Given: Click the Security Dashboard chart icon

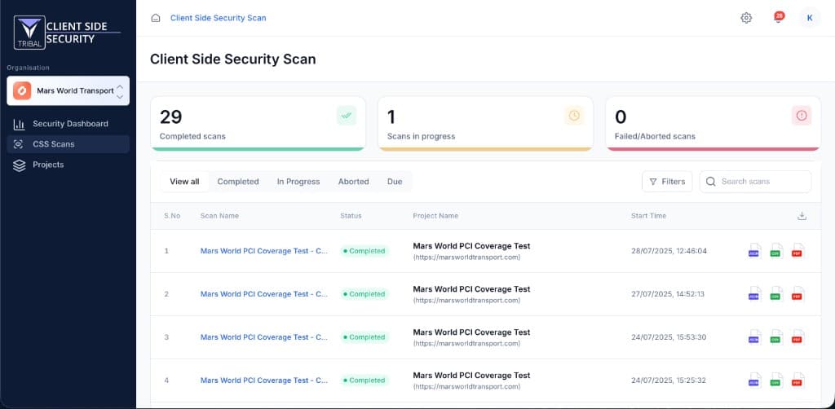Looking at the screenshot, I should pos(20,124).
